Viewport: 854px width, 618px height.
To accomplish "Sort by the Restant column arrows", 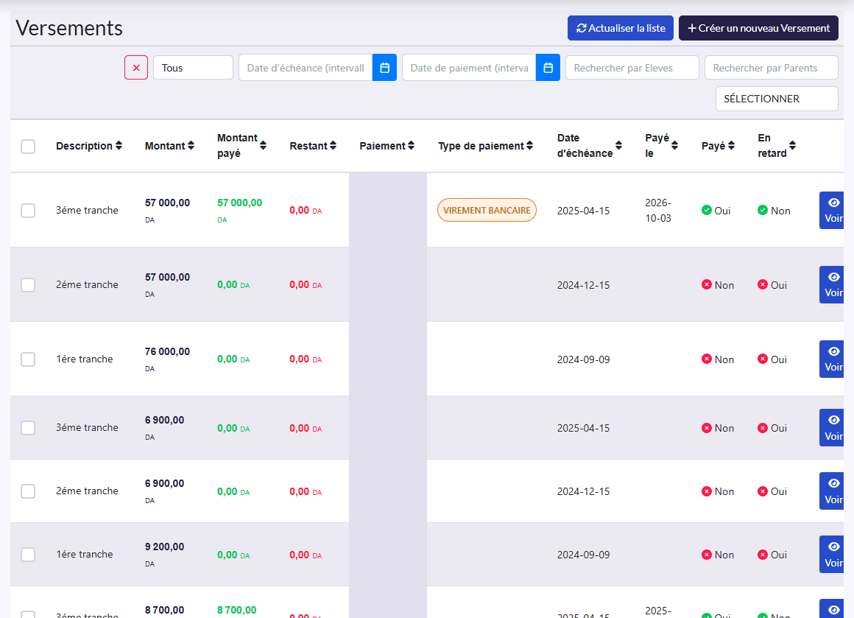I will click(x=333, y=146).
